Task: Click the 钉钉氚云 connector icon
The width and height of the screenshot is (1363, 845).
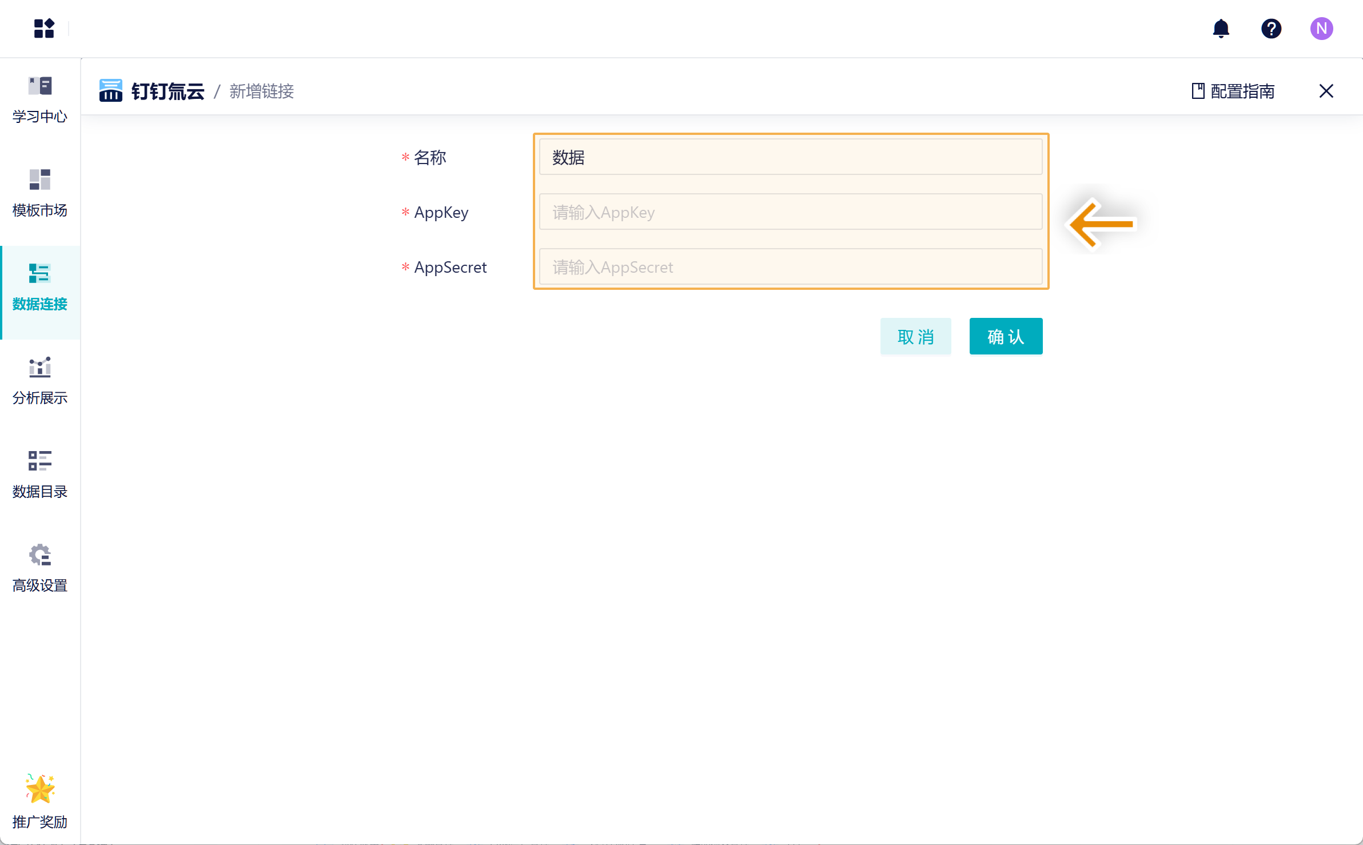Action: (110, 91)
